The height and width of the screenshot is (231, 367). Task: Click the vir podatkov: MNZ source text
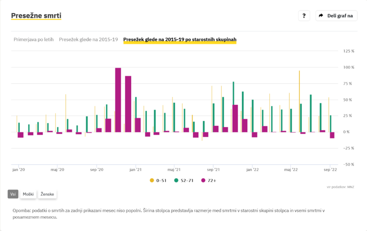pos(340,187)
